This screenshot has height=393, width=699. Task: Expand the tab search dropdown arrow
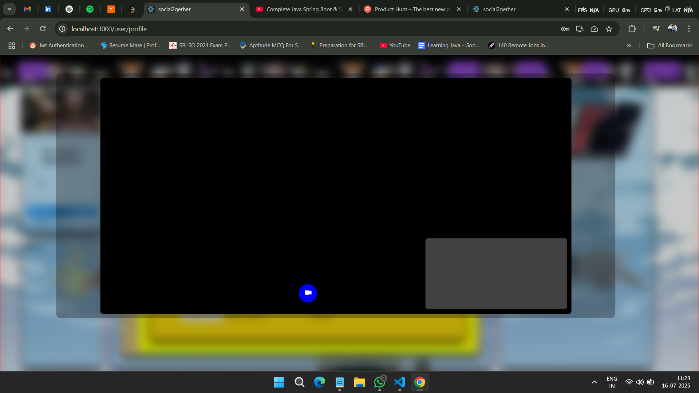9,9
